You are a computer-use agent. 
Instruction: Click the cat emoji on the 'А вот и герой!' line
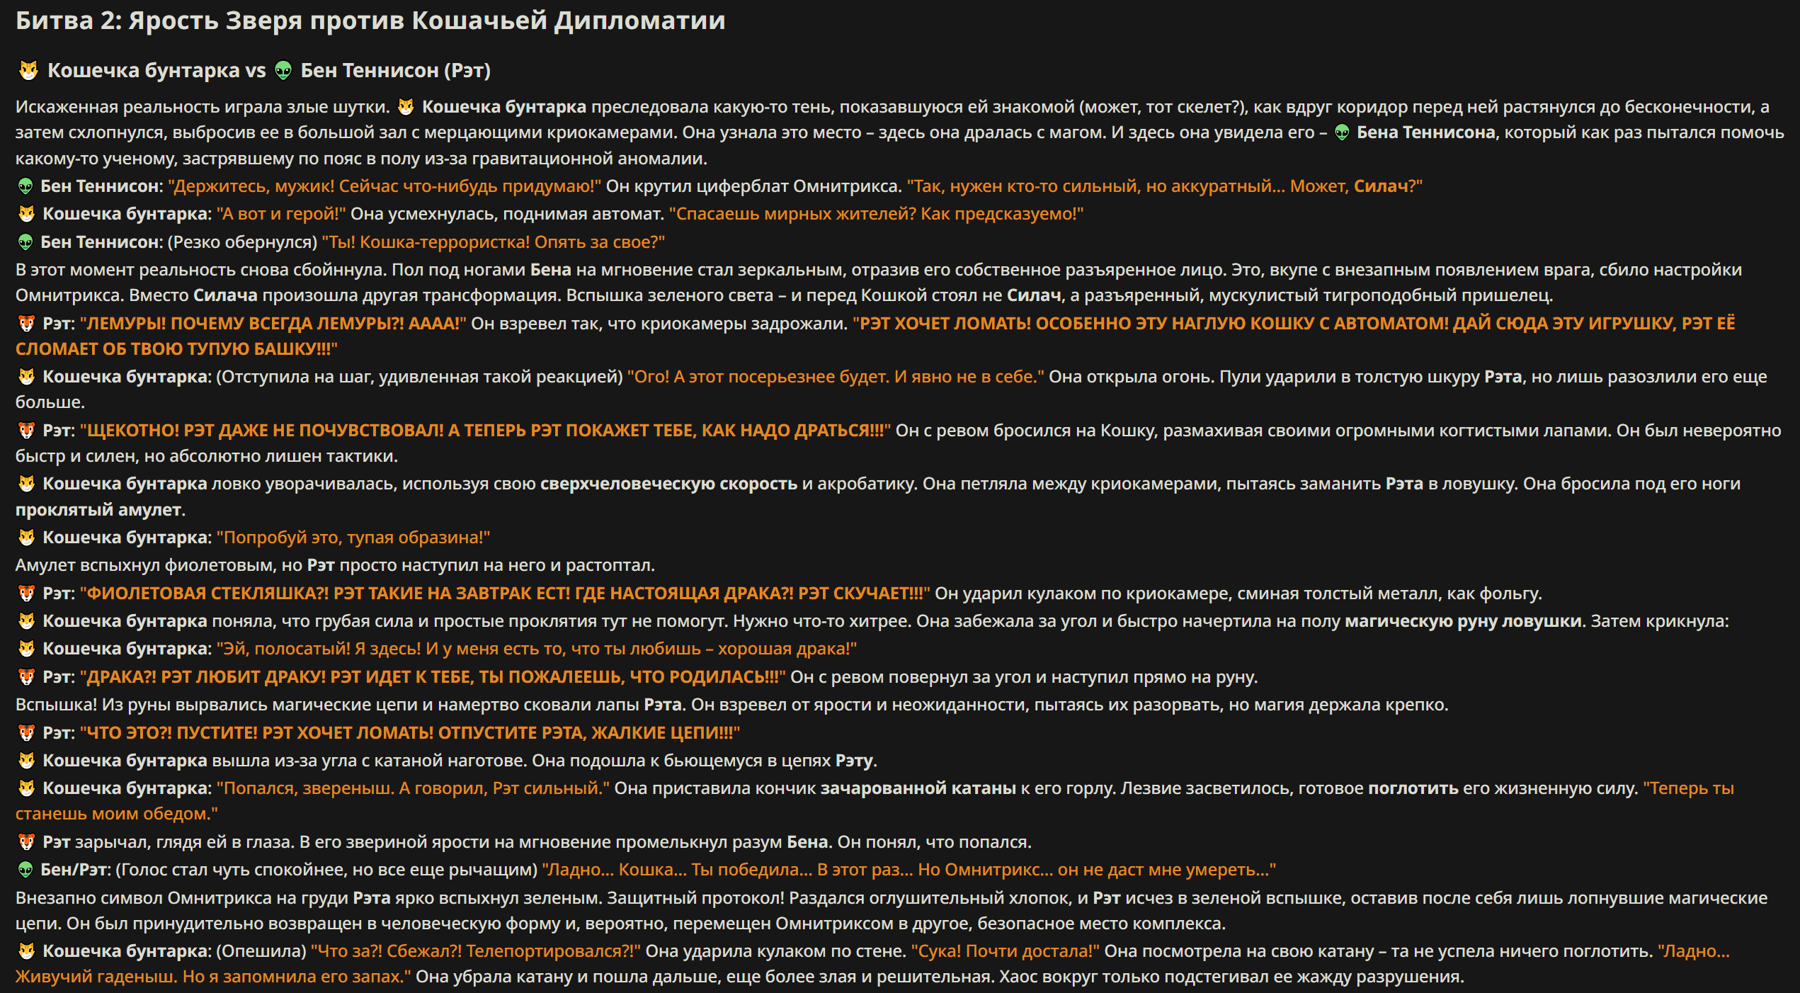26,214
